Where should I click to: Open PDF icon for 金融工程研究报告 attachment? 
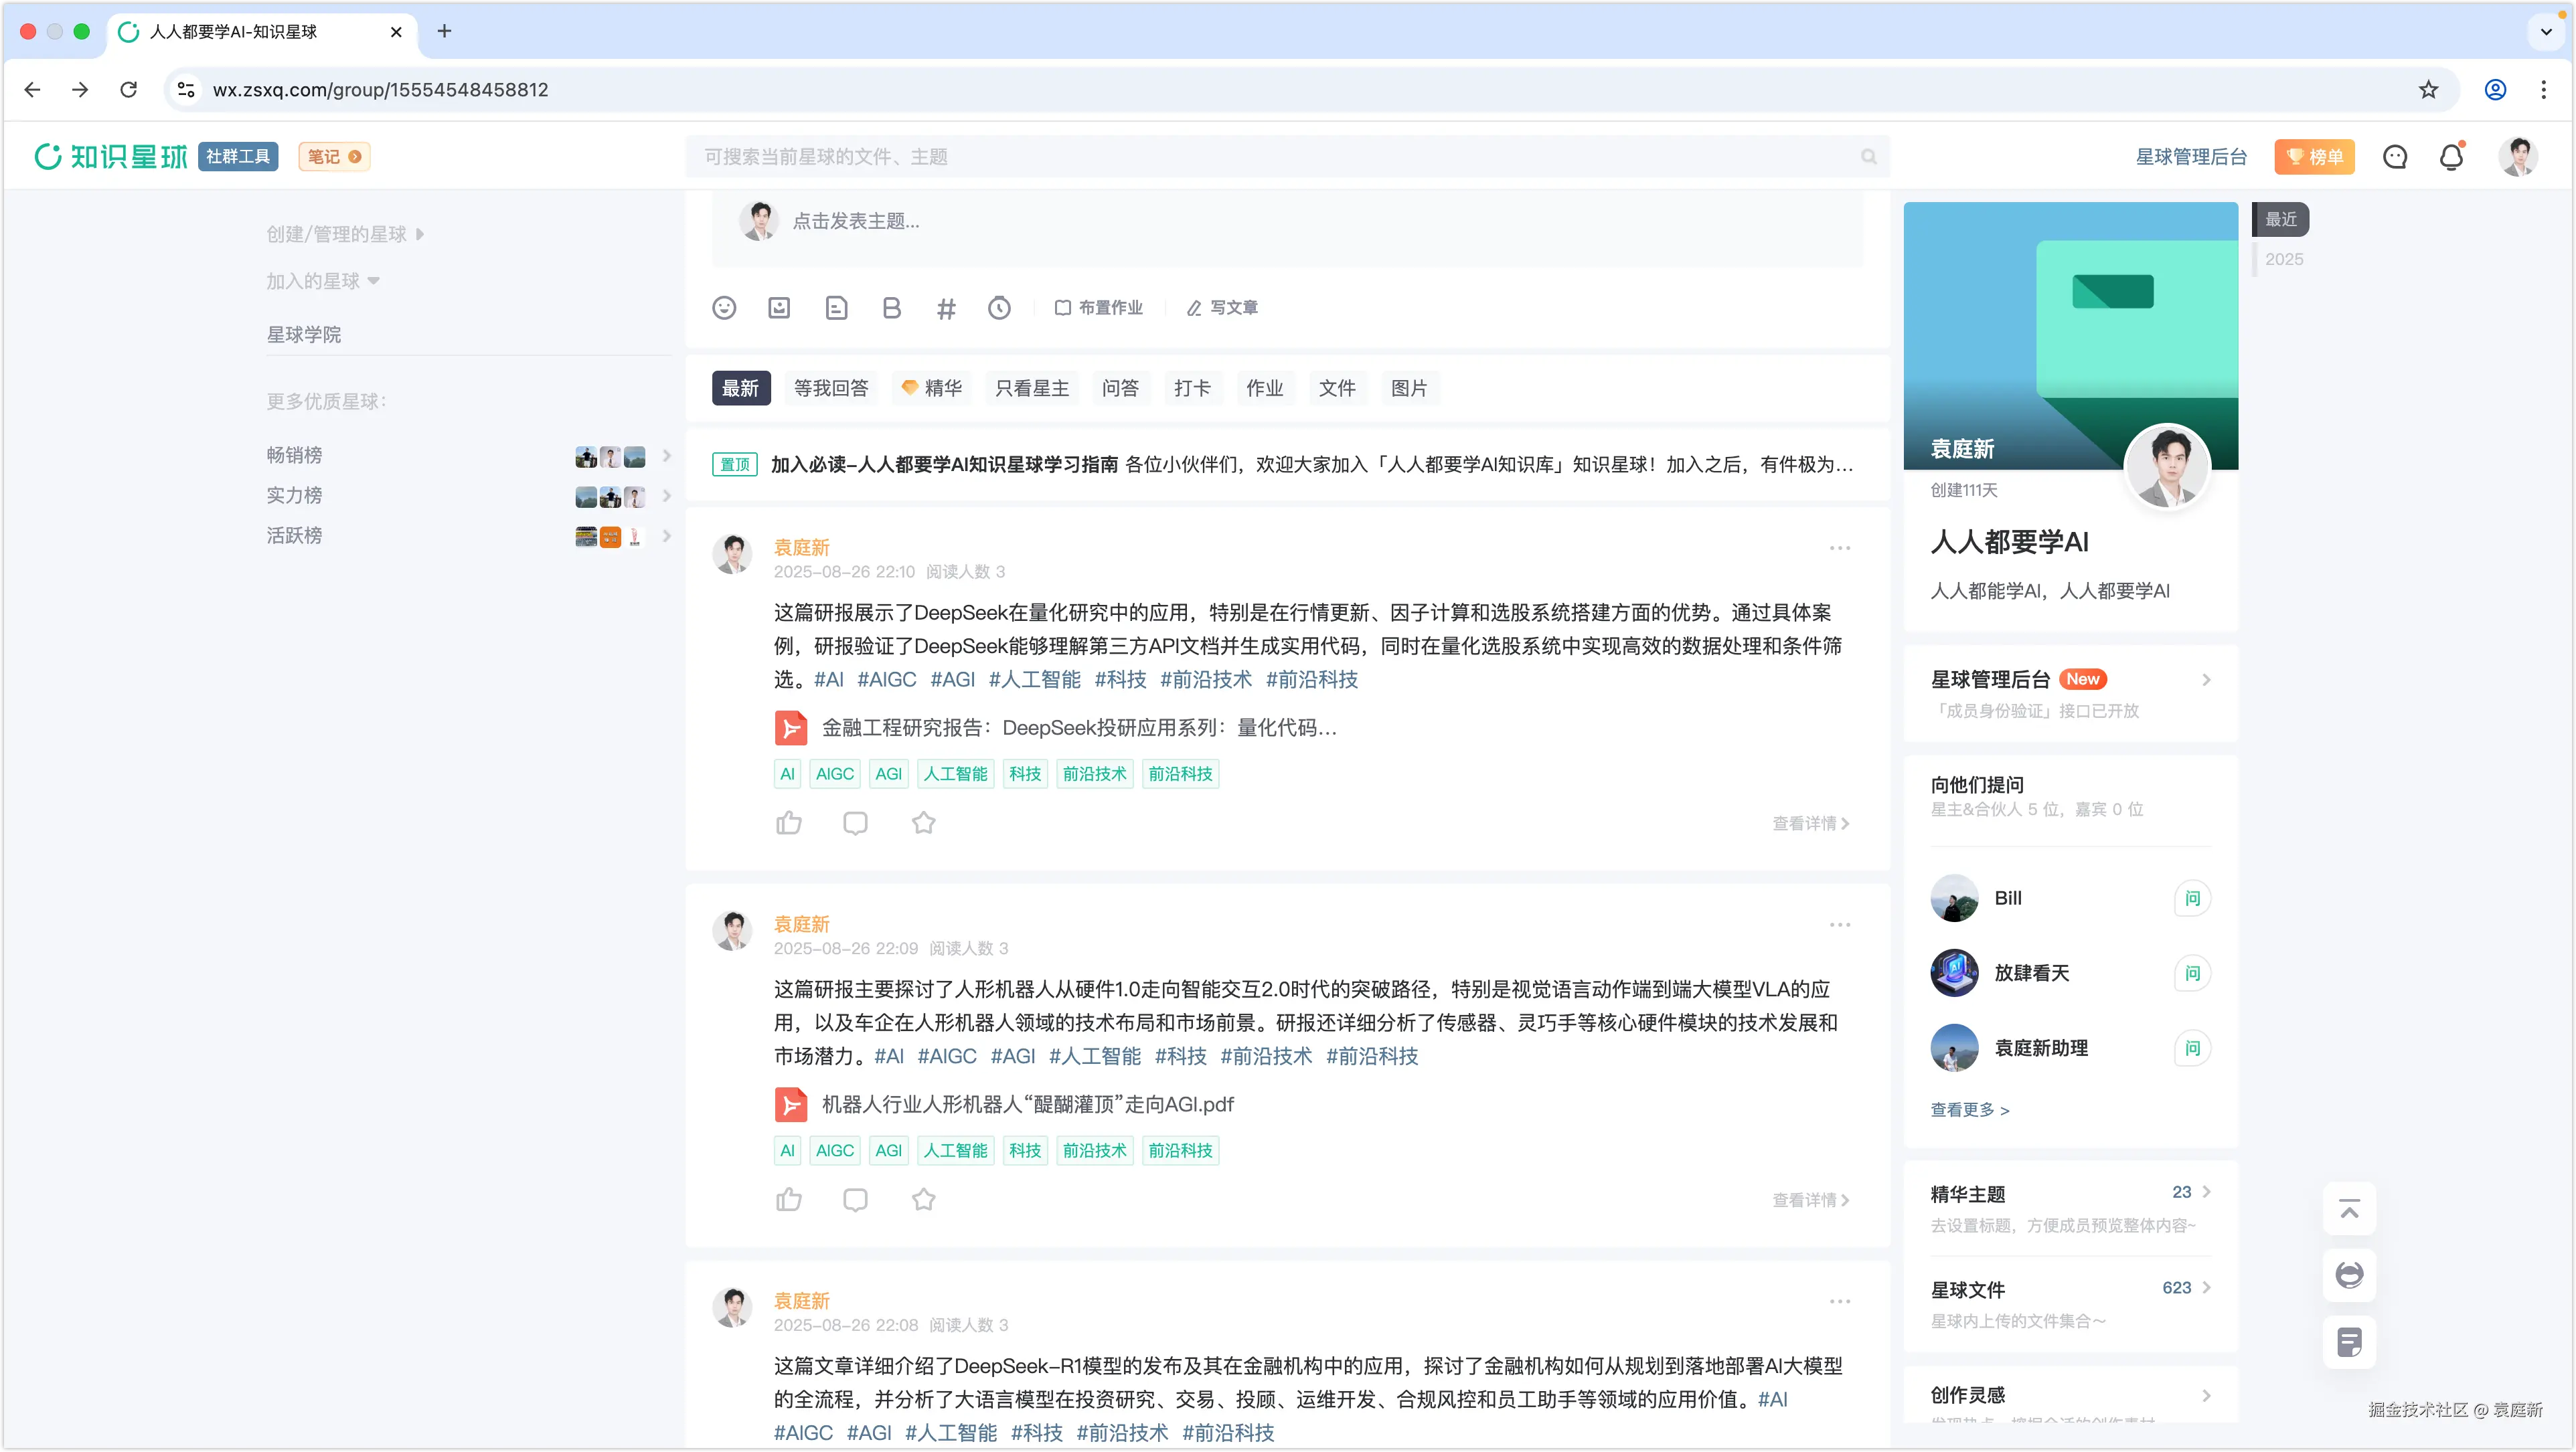791,727
